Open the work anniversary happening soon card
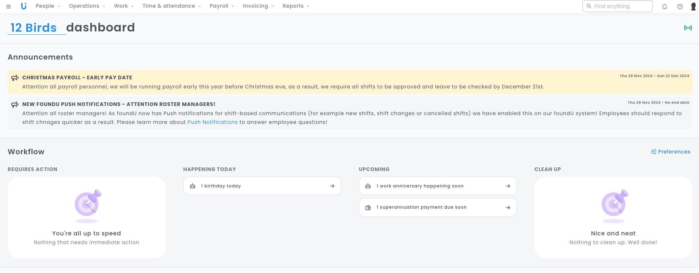 [437, 186]
